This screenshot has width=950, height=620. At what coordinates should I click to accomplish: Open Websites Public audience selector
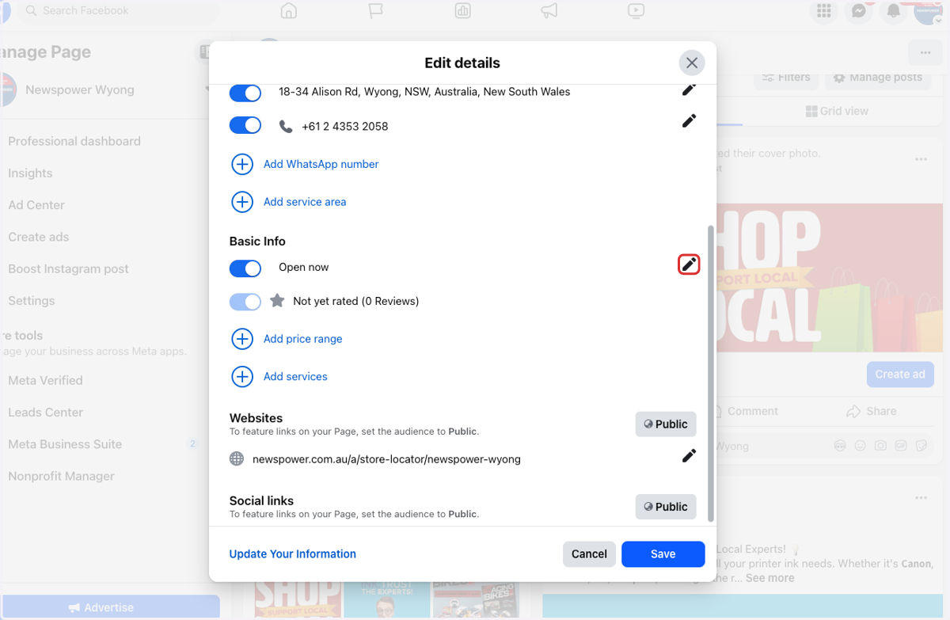(666, 424)
